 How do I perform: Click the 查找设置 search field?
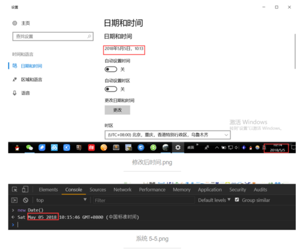pos(53,36)
